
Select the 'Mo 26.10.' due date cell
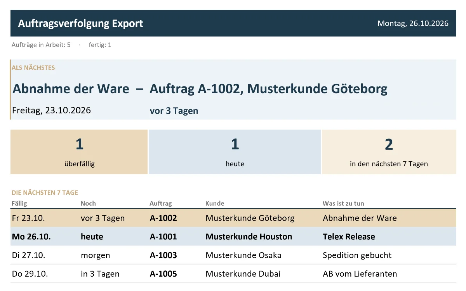tap(31, 237)
